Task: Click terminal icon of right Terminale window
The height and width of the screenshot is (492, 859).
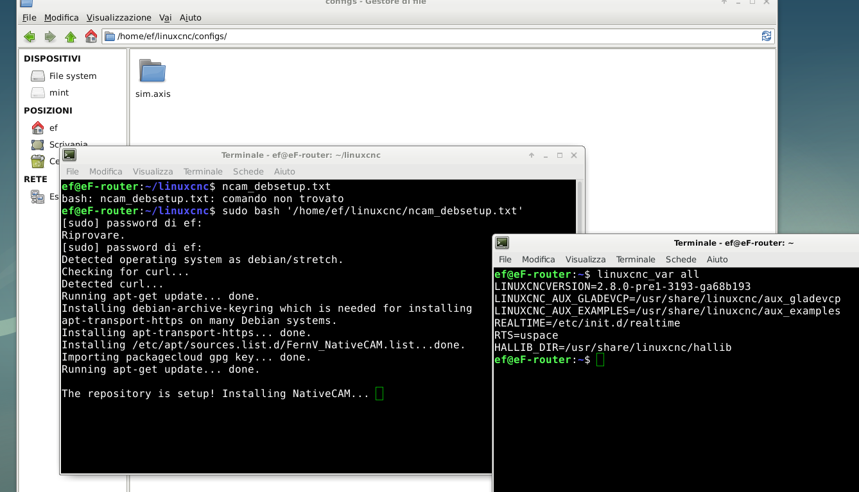Action: pos(502,242)
